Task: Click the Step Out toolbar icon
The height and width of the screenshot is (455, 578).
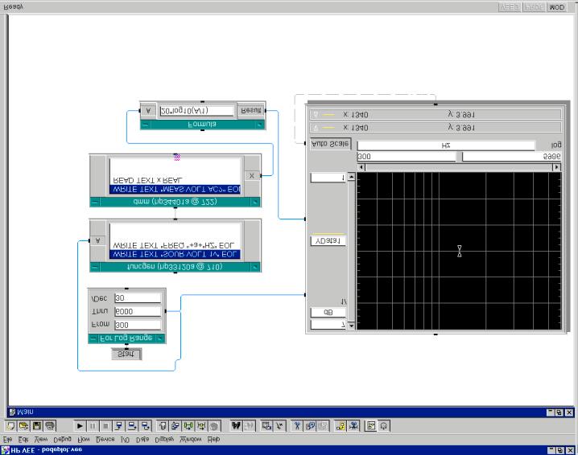Action: tap(145, 426)
